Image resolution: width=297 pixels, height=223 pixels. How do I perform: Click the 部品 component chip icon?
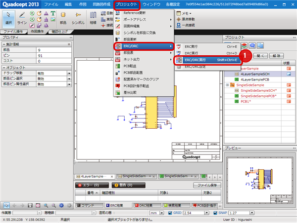63,19
